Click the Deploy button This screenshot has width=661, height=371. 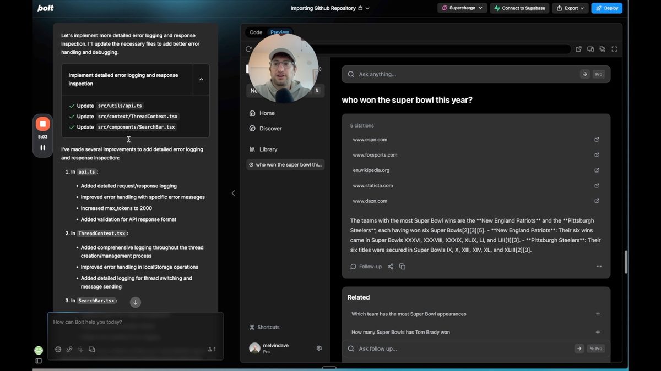tap(606, 8)
